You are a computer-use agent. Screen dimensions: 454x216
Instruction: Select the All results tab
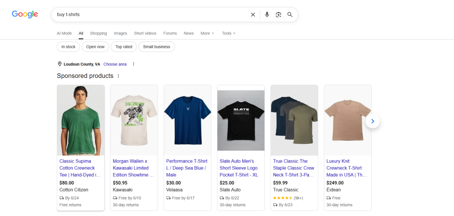coord(81,33)
